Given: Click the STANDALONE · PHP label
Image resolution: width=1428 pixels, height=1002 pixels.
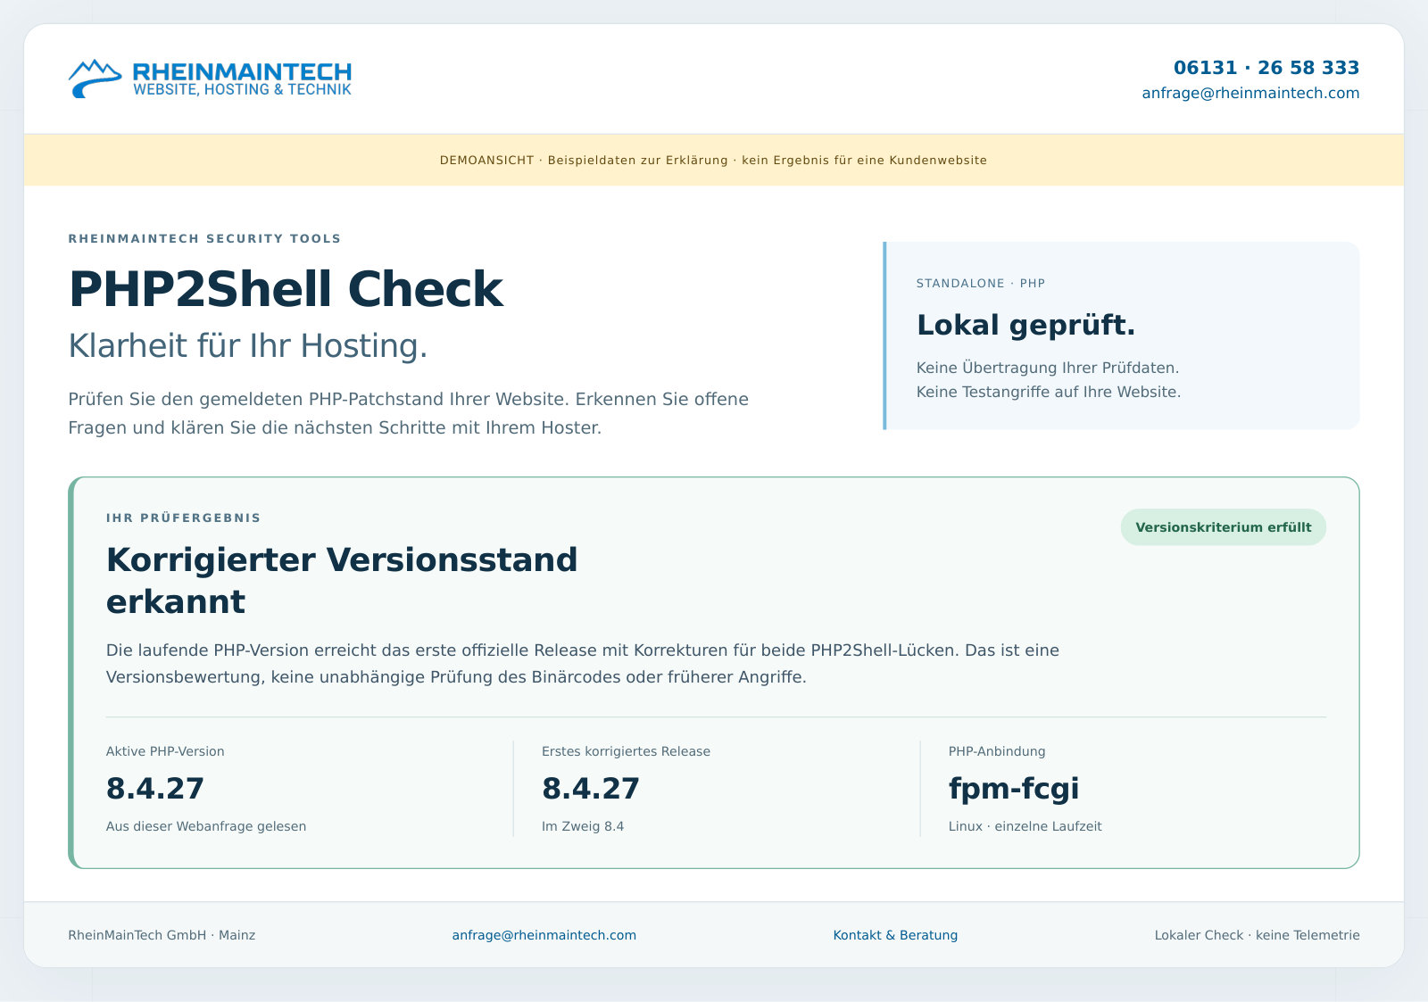Looking at the screenshot, I should coord(981,284).
